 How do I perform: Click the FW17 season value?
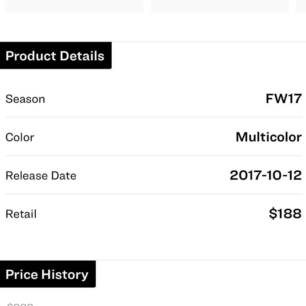pyautogui.click(x=284, y=99)
